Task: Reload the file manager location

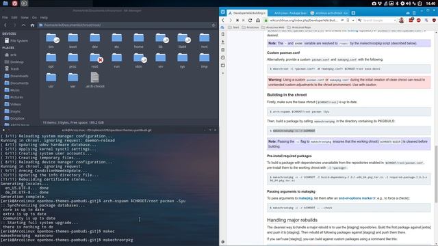Action: pos(214,25)
